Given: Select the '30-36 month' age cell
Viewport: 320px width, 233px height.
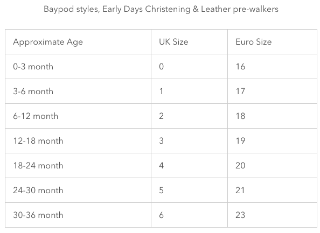Looking at the screenshot, I should coord(78,215).
